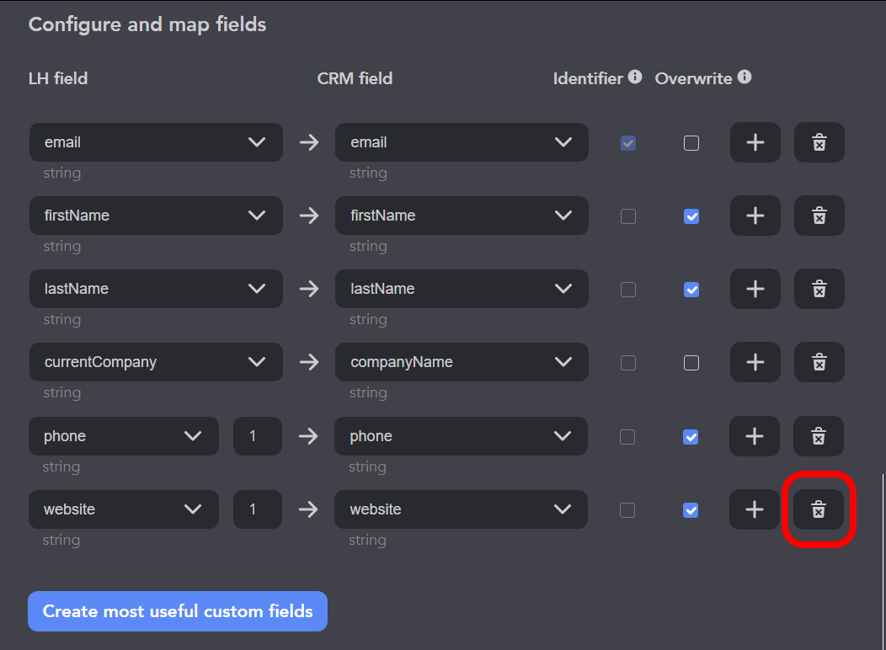
Task: Show info tooltip next to Overwrite
Action: [x=745, y=77]
